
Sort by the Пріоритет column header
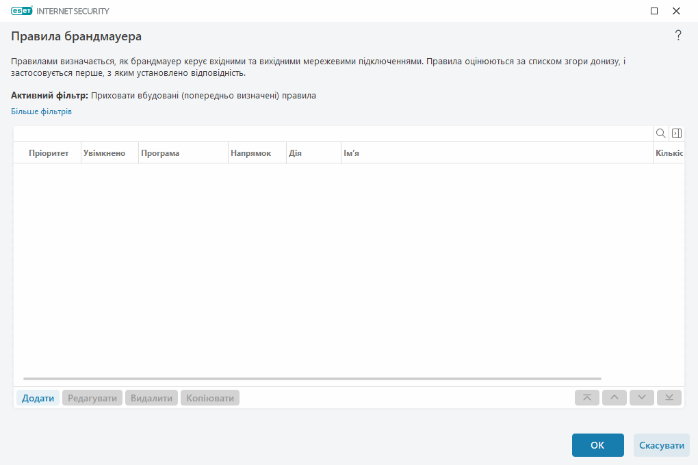[x=49, y=153]
